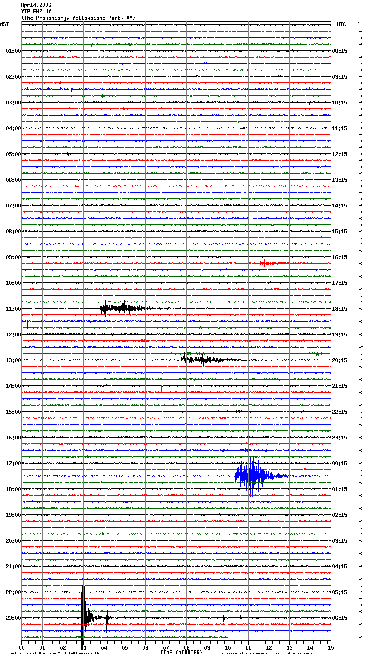The height and width of the screenshot is (659, 365).
Task: Click the '23:00' MST time label
Action: point(13,618)
